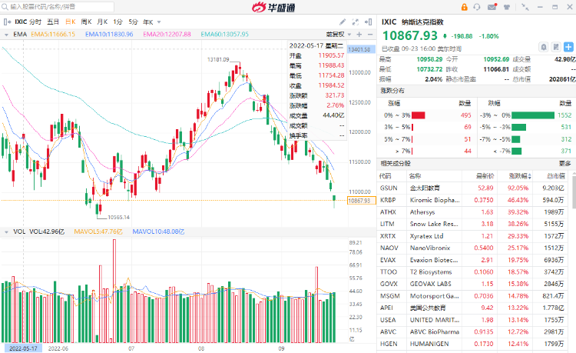Screen dimensions: 576x353
Task: Toggle fullscreen chart expand icon
Action: [x=356, y=22]
